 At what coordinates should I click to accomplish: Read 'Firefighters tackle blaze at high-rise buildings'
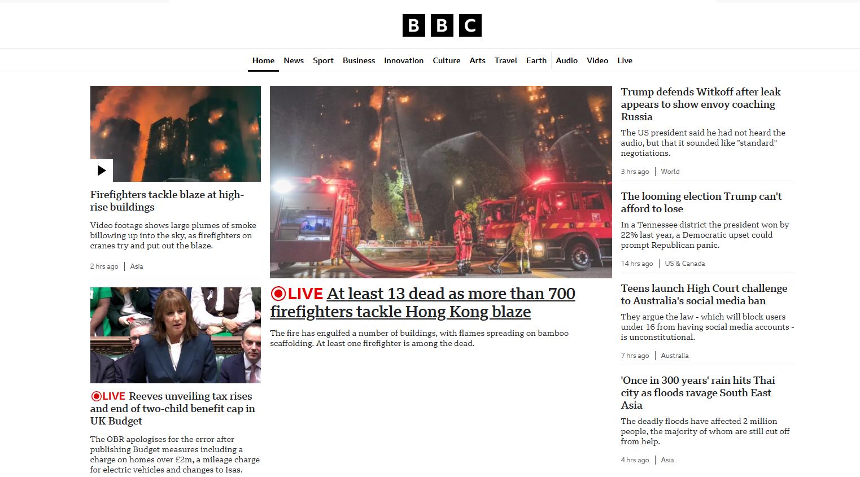point(167,201)
